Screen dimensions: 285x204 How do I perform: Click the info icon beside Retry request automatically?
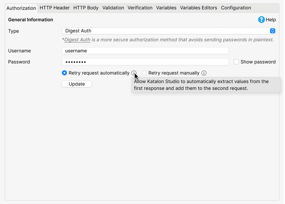[x=134, y=73]
